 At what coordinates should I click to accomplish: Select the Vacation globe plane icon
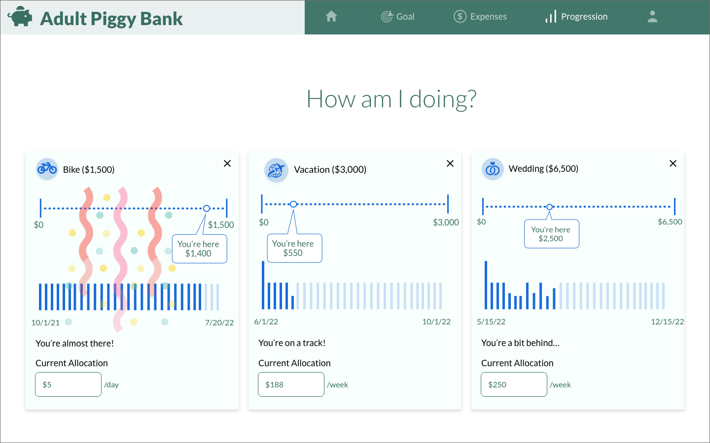[x=276, y=170]
